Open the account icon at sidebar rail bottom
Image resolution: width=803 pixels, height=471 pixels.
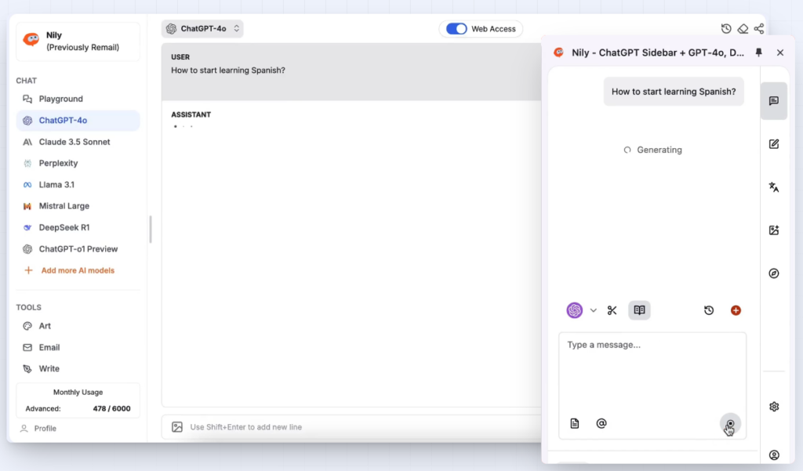[774, 455]
